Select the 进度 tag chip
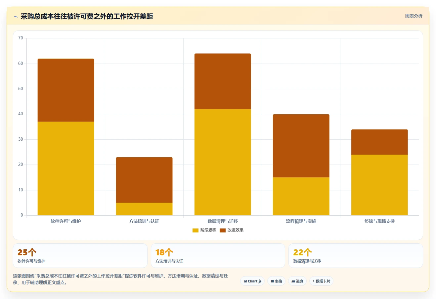 (x=297, y=281)
